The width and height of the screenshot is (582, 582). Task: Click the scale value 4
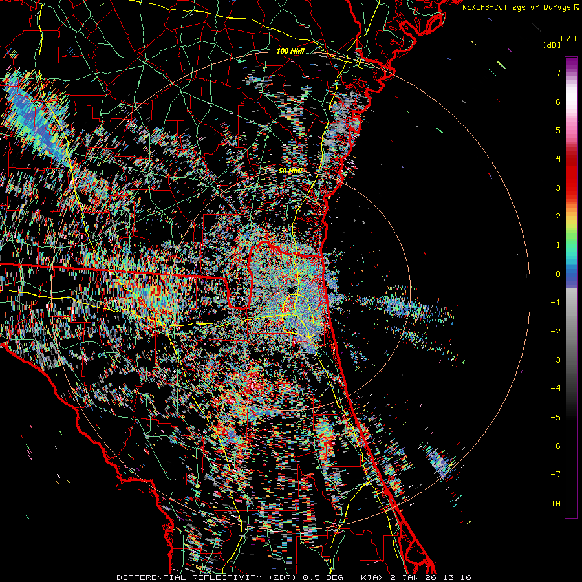(x=558, y=159)
